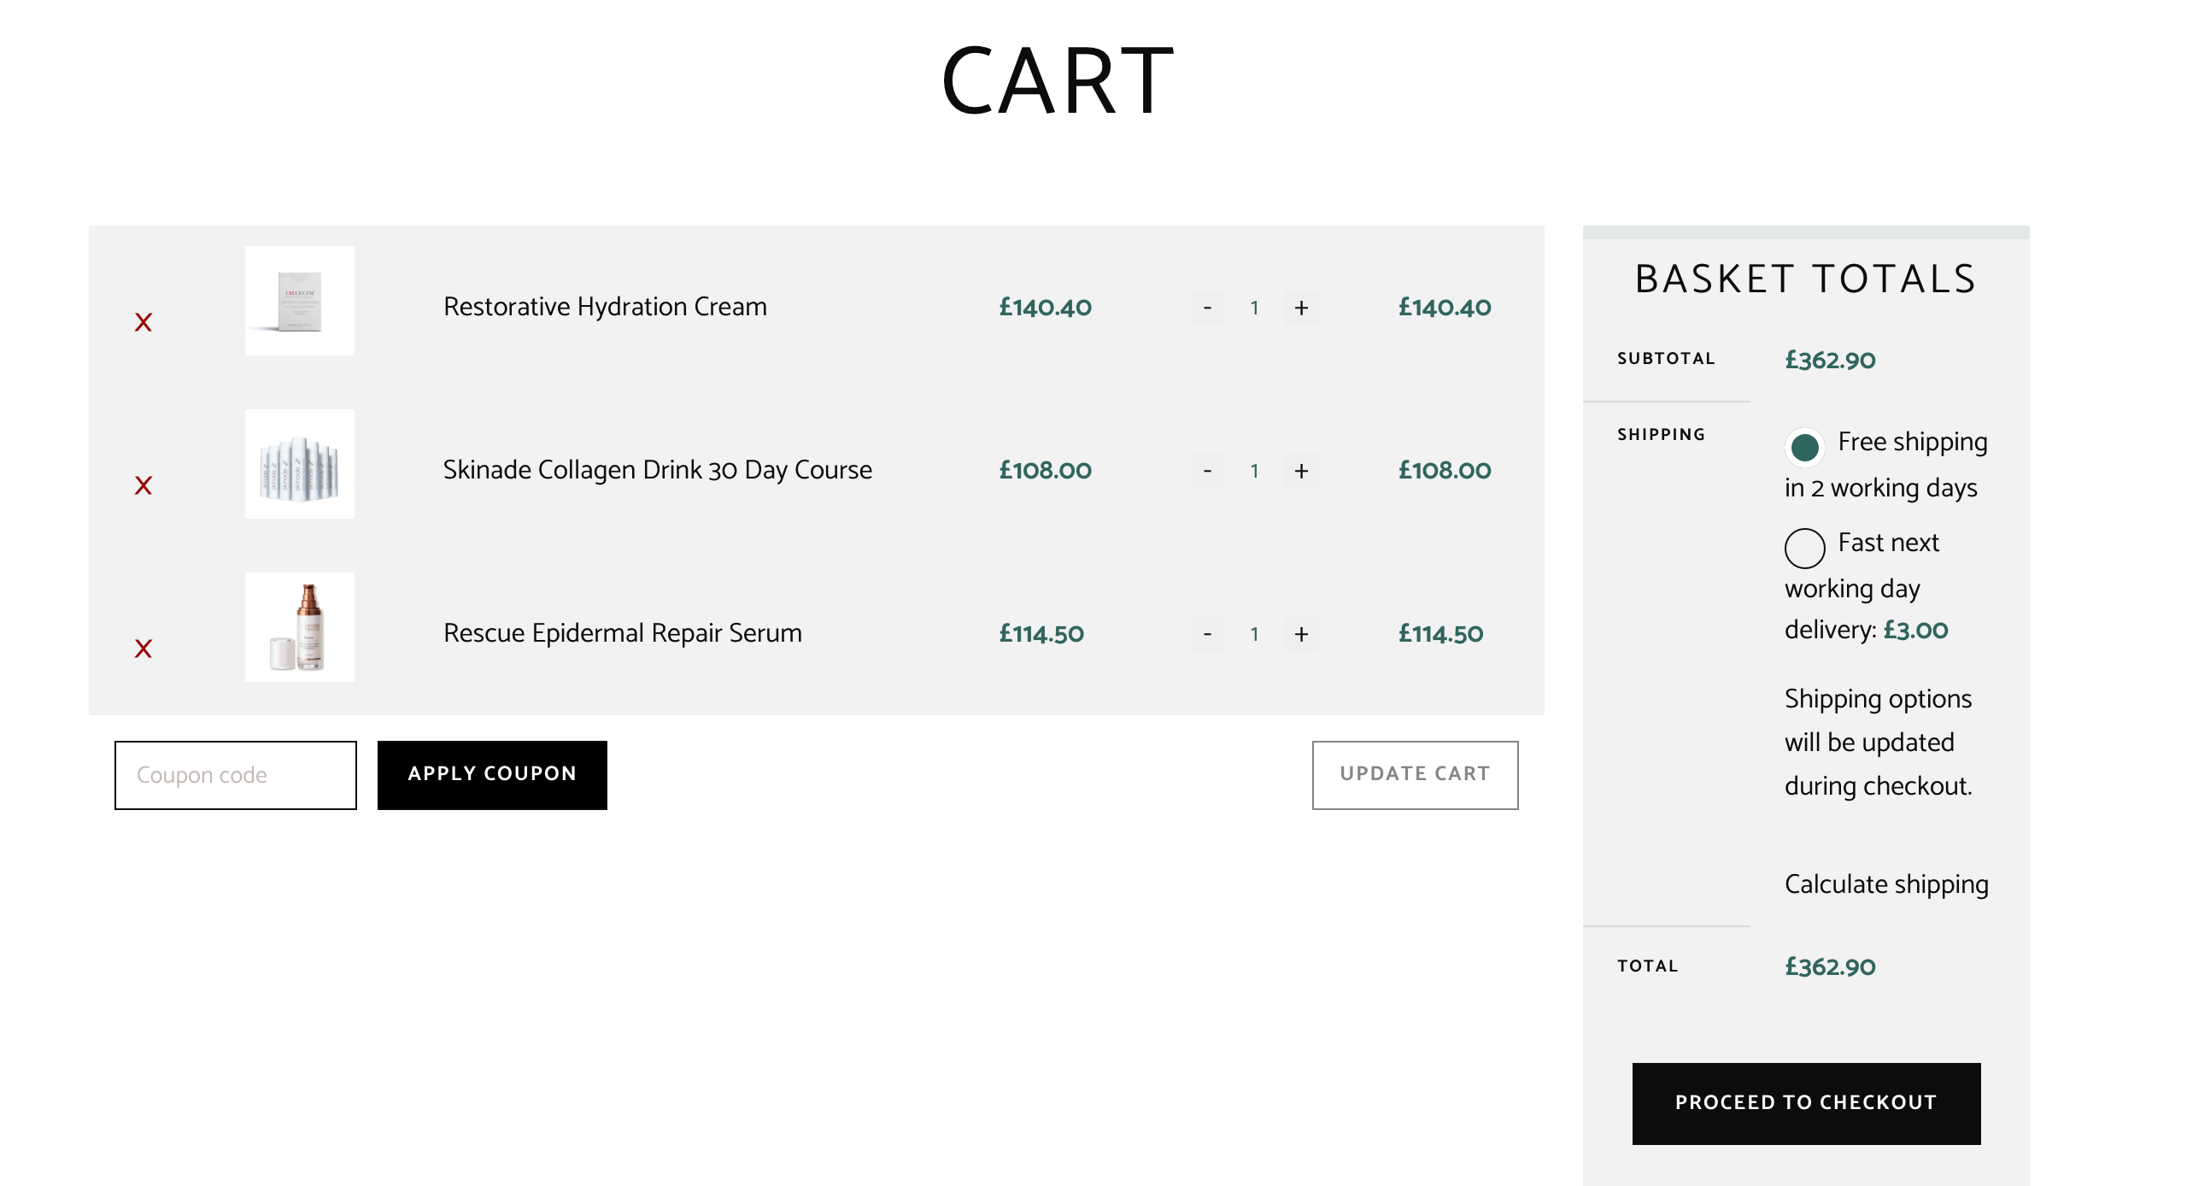The image size is (2187, 1186).
Task: Click the BASKET TOTALS heading
Action: pos(1806,279)
